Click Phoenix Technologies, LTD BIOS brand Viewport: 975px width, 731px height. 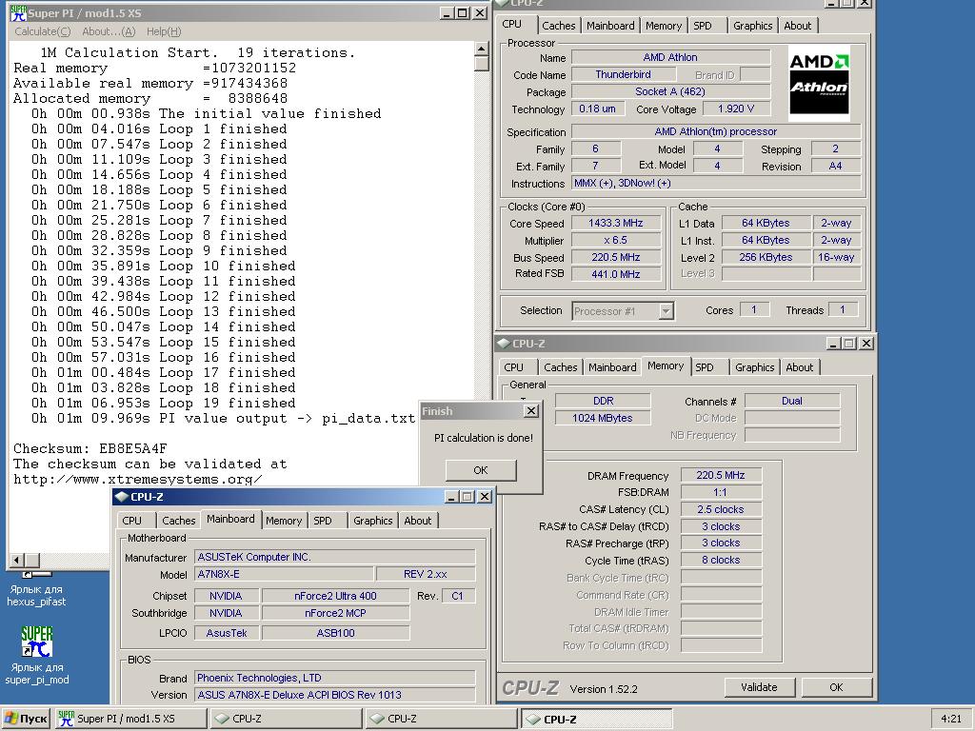335,678
